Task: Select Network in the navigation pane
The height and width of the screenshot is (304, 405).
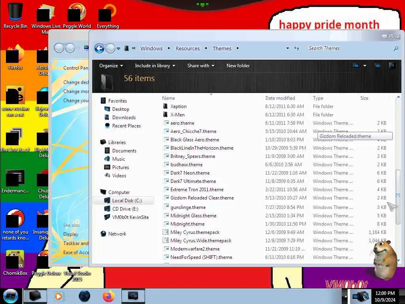Action: click(x=117, y=234)
